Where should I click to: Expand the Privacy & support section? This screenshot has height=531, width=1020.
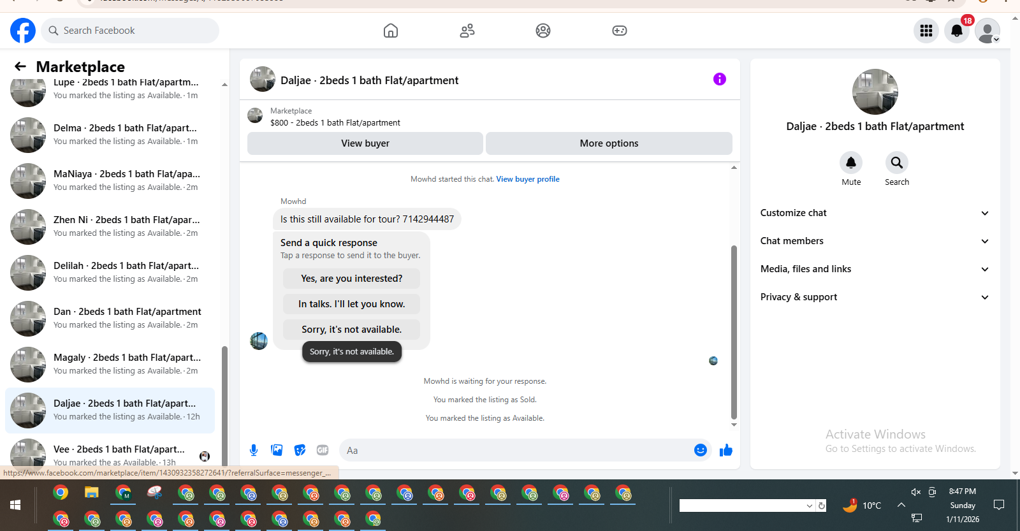(875, 297)
